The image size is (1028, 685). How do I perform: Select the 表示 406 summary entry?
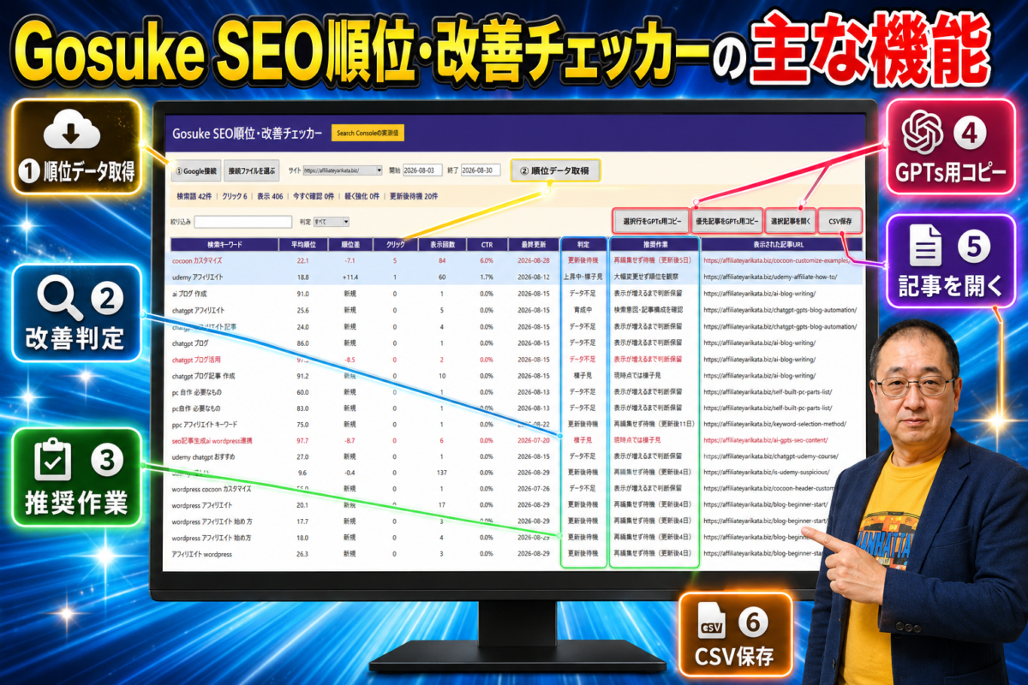(x=270, y=196)
